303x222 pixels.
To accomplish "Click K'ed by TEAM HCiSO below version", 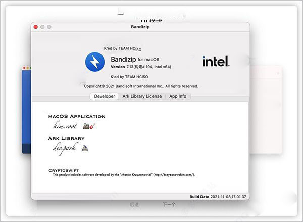I will click(129, 77).
